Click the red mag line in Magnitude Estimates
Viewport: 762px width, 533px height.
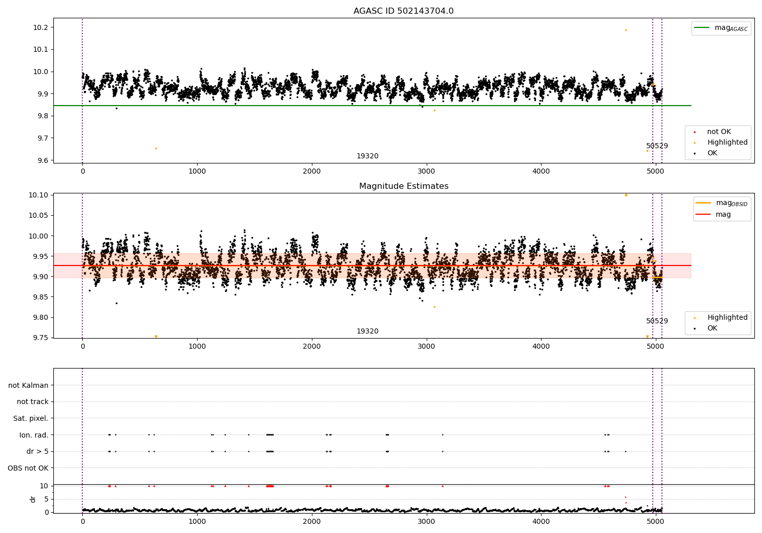tap(372, 265)
